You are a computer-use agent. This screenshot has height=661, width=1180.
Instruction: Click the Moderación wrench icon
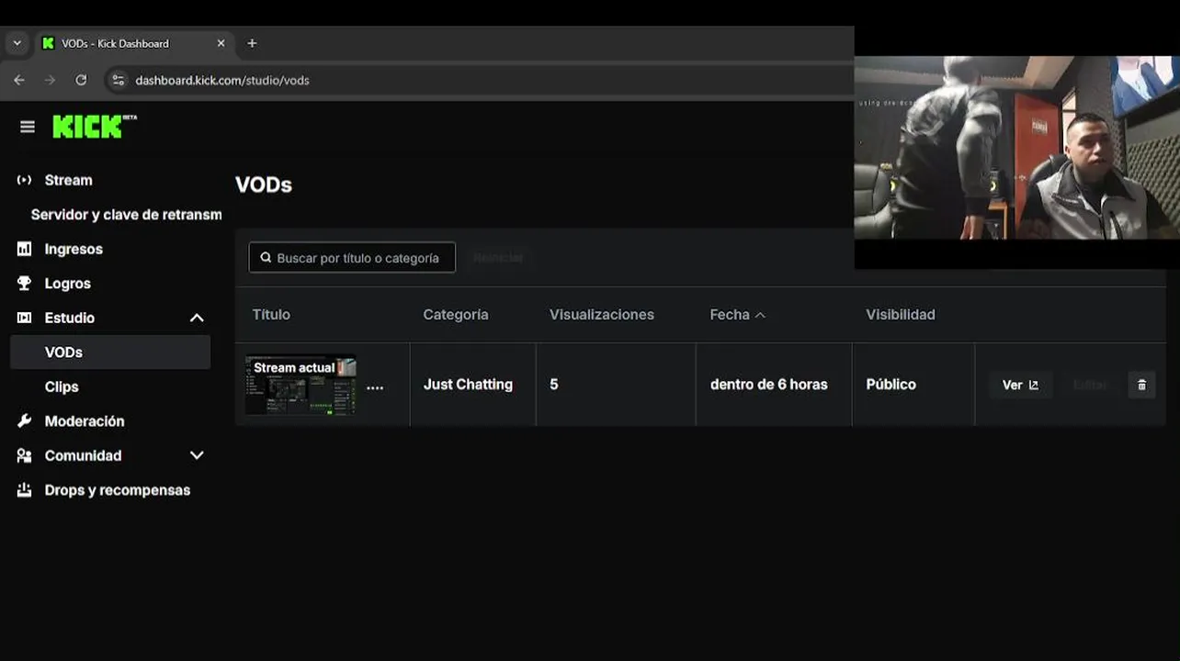24,421
